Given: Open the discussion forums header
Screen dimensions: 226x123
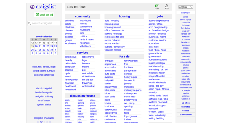Looking at the screenshot, I should tap(82, 96).
